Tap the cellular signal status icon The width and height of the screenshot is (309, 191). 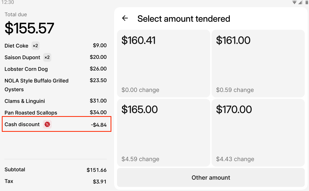click(300, 2)
